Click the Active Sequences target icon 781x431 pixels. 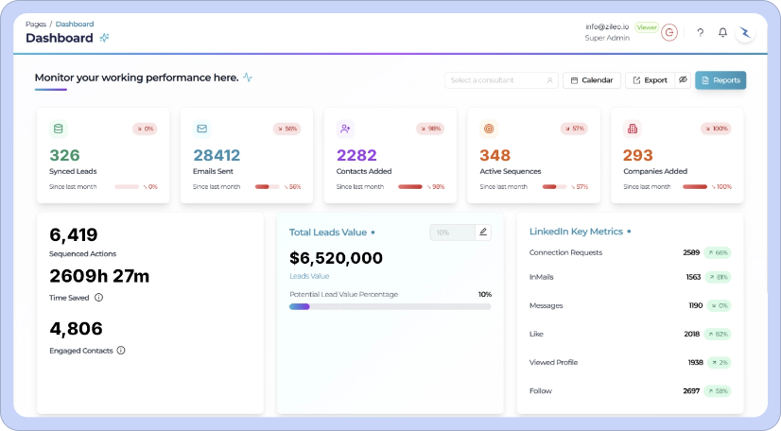pos(489,129)
